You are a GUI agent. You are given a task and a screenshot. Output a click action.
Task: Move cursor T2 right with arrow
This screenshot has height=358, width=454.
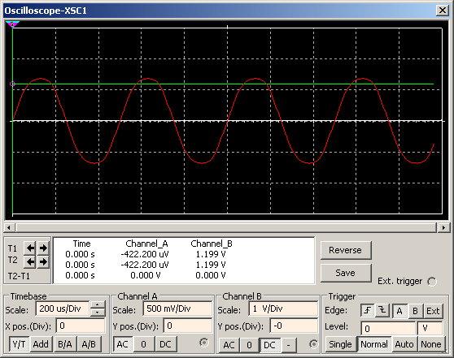[x=43, y=261]
